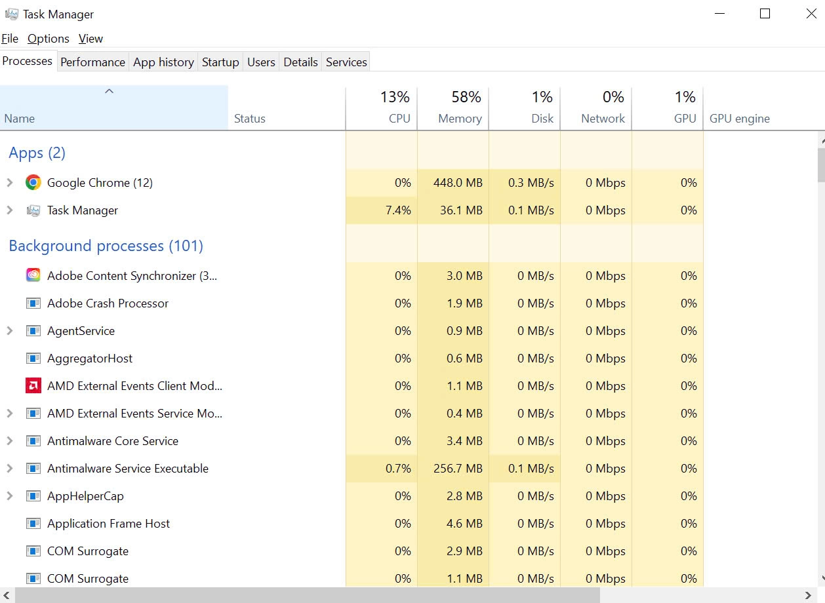
Task: Expand the Google Chrome process group
Action: click(10, 183)
